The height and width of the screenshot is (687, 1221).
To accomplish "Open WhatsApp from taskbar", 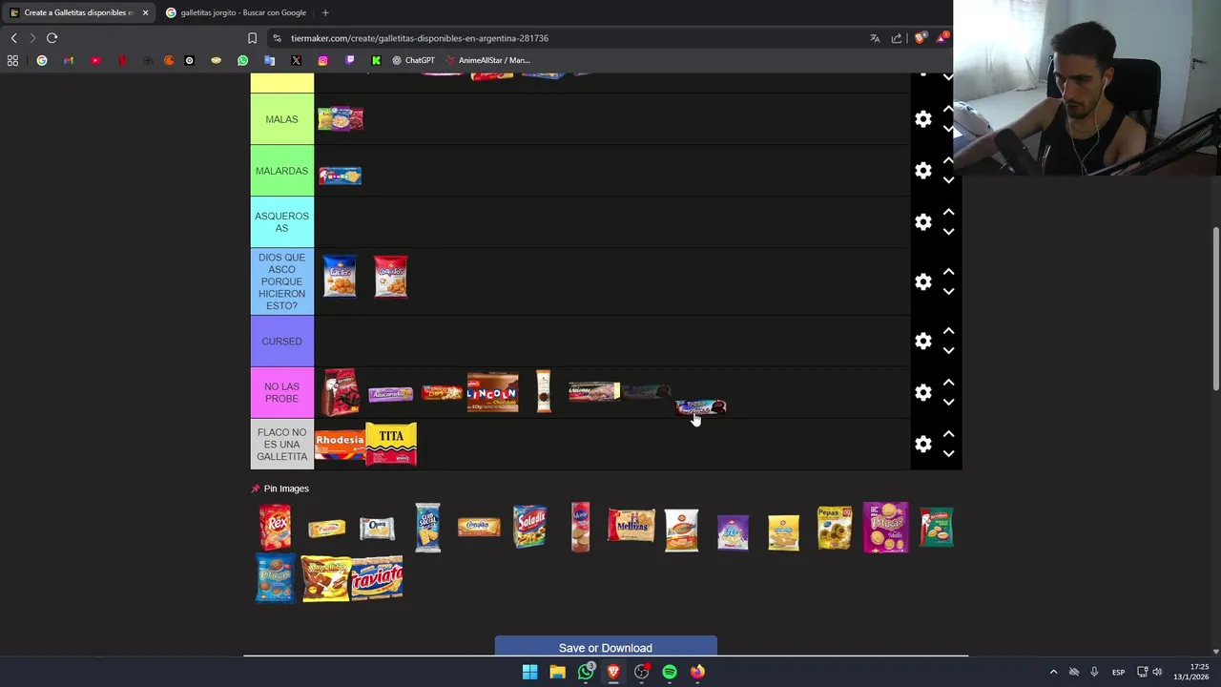I will (x=586, y=672).
